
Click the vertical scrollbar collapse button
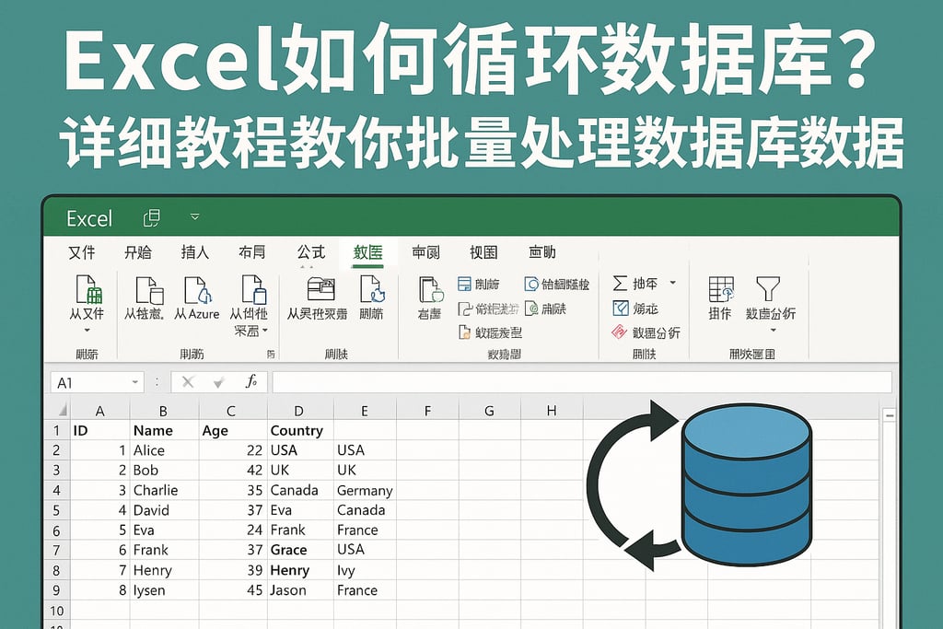tap(889, 415)
